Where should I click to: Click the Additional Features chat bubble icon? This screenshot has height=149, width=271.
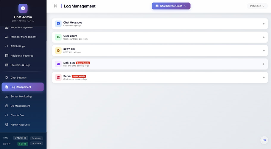[x=7, y=55]
